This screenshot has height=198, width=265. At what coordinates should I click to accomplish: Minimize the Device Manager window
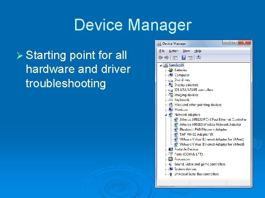[226, 43]
